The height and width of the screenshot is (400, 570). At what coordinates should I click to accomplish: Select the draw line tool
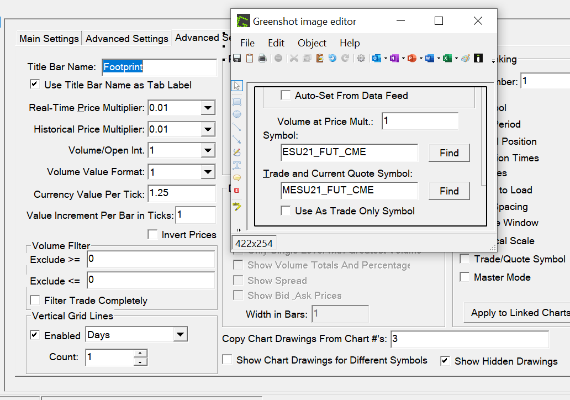coord(237,127)
